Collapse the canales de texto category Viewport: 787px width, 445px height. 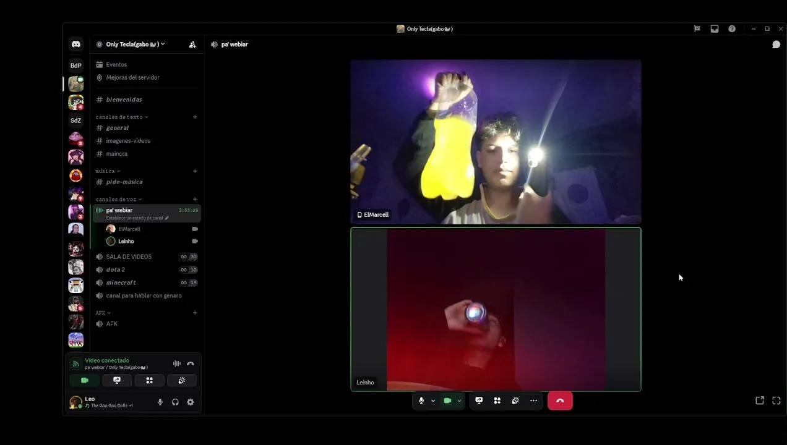click(x=122, y=117)
